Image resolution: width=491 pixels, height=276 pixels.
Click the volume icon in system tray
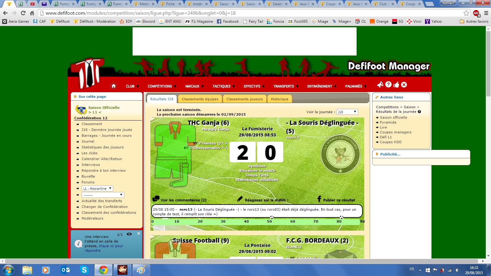point(457,270)
